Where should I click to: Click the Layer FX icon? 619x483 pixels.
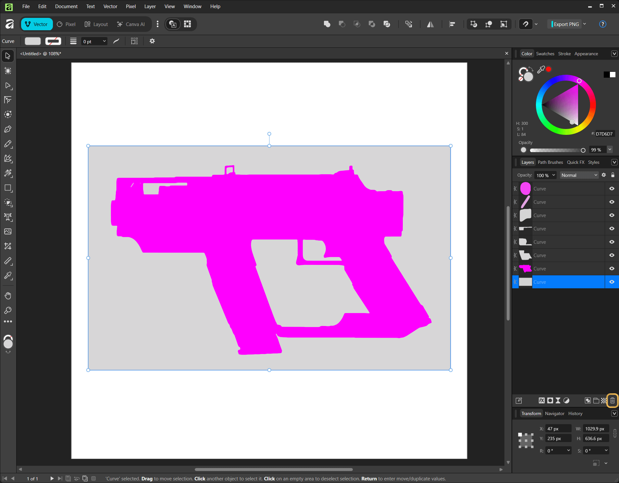coord(541,400)
